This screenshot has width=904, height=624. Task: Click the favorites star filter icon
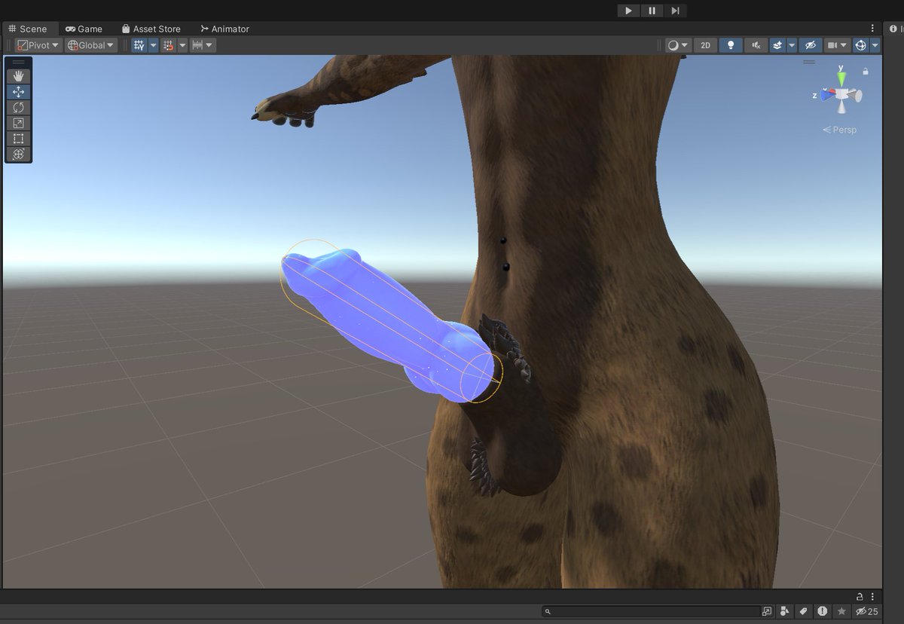point(841,611)
